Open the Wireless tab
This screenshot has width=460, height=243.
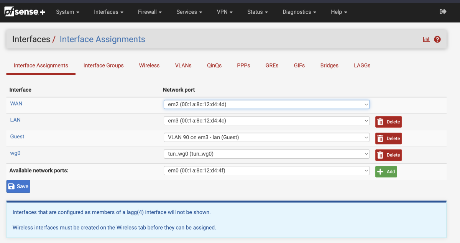pos(149,66)
